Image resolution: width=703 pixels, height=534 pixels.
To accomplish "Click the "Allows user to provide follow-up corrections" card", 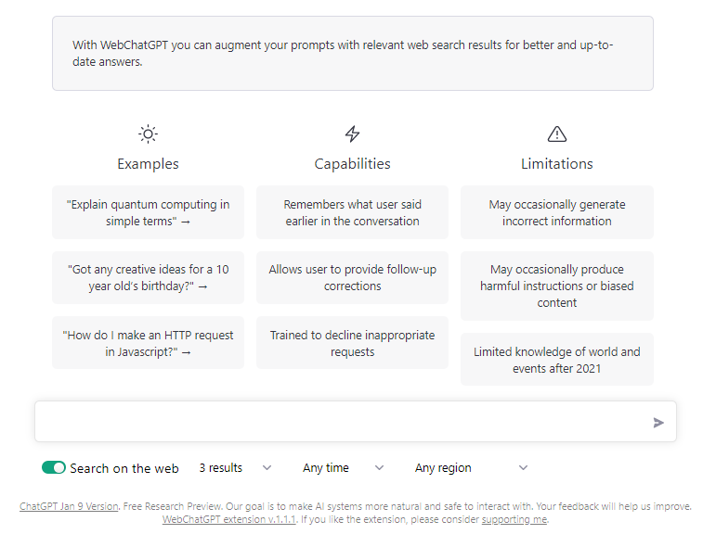I will [x=352, y=277].
